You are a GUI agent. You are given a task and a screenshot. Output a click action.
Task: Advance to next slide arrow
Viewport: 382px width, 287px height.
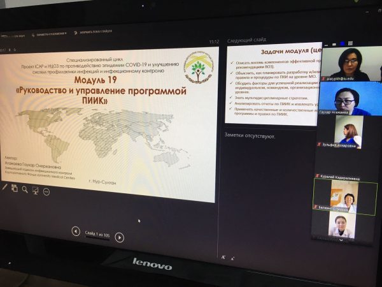coord(120,237)
